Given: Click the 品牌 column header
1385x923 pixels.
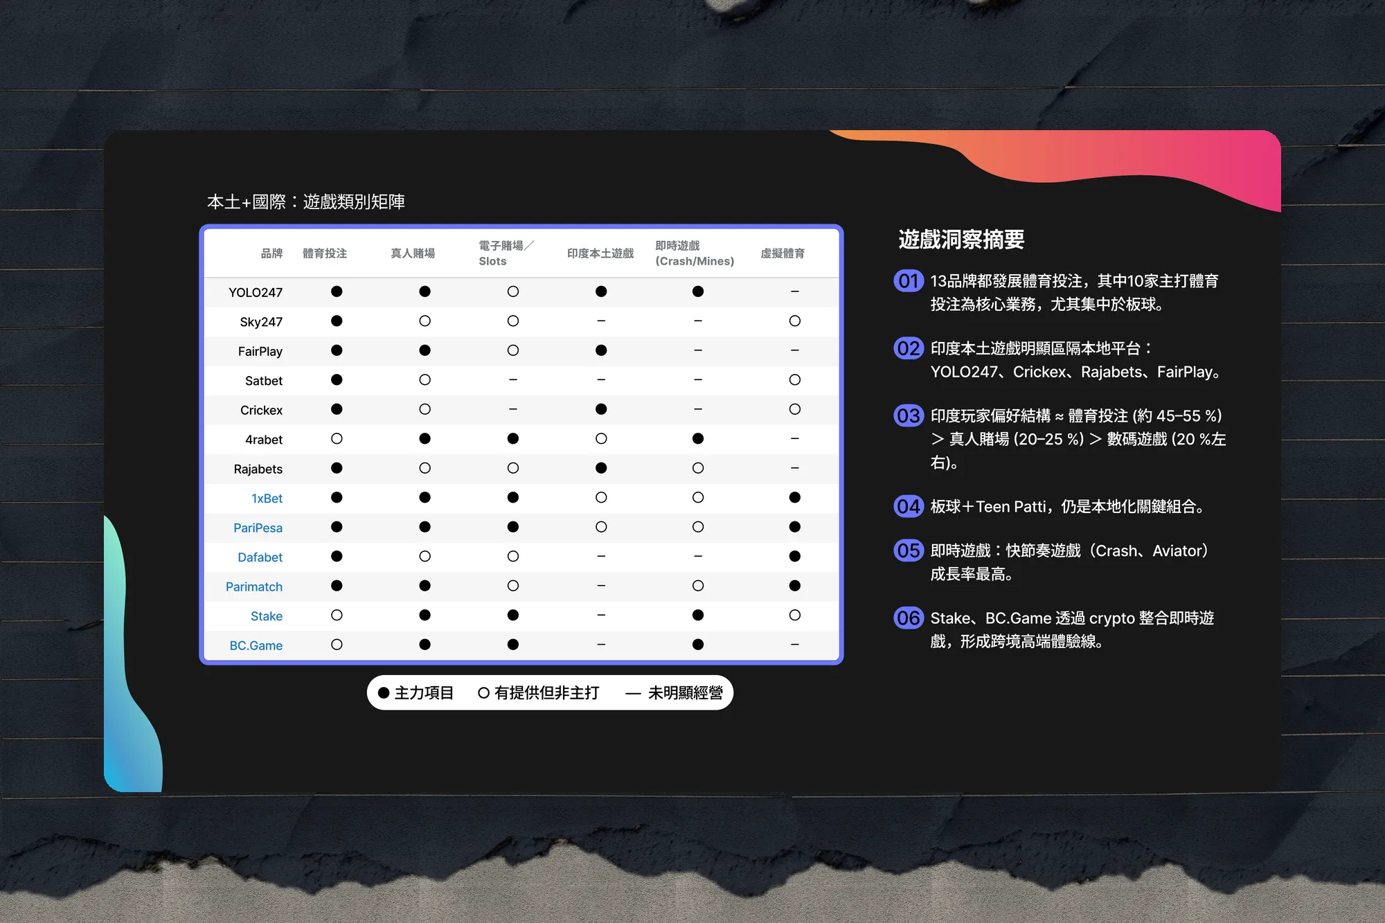Looking at the screenshot, I should (271, 253).
